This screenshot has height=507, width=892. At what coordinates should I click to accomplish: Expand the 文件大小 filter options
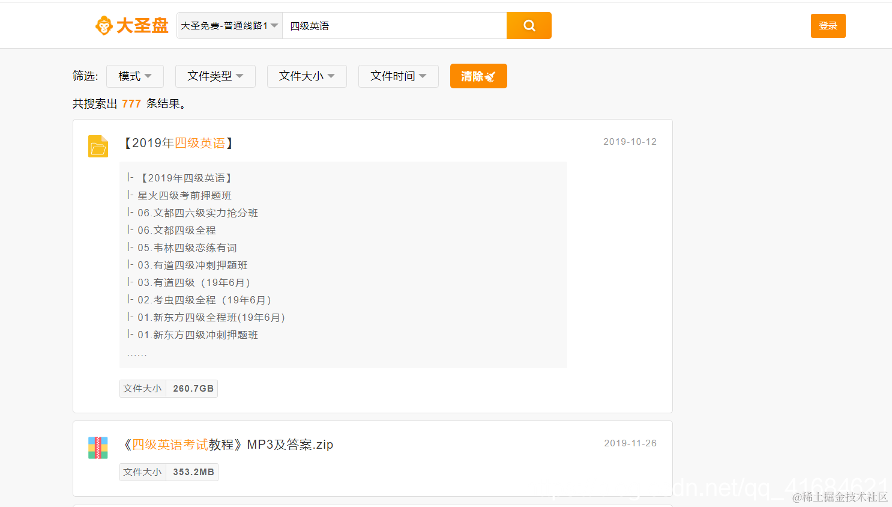[x=307, y=76]
